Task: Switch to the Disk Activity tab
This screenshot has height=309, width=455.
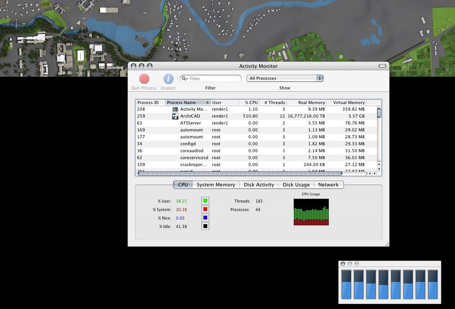Action: (259, 185)
